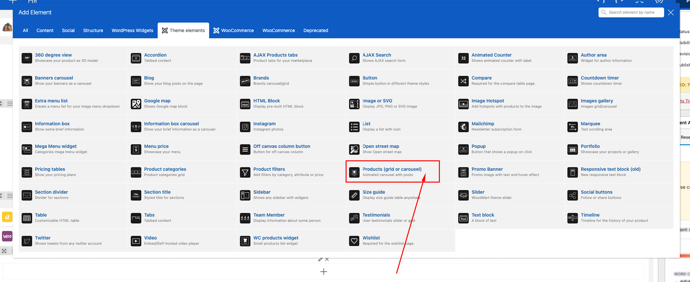Select the Product filters funnel icon
The image size is (690, 282).
245,172
